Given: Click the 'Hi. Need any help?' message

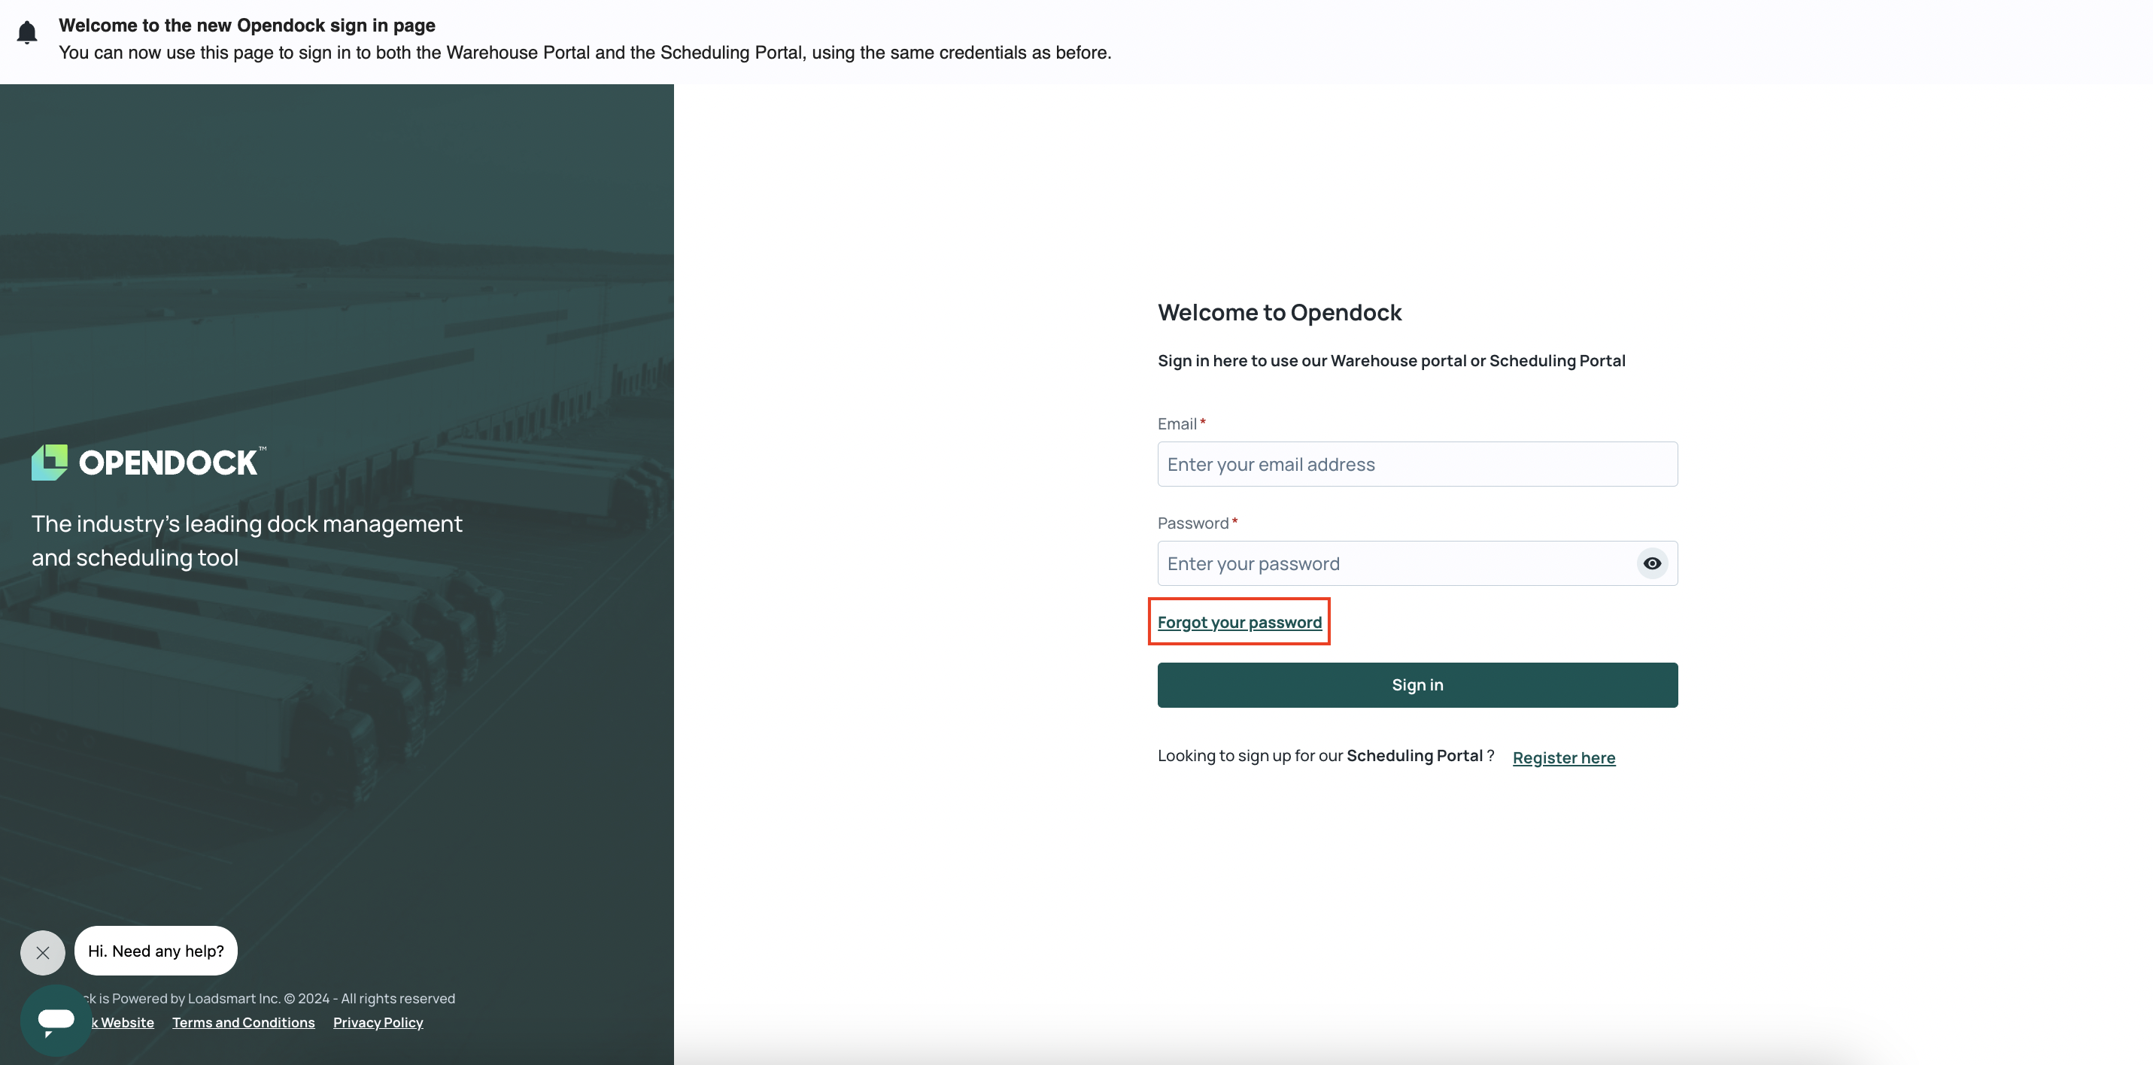Looking at the screenshot, I should (156, 951).
